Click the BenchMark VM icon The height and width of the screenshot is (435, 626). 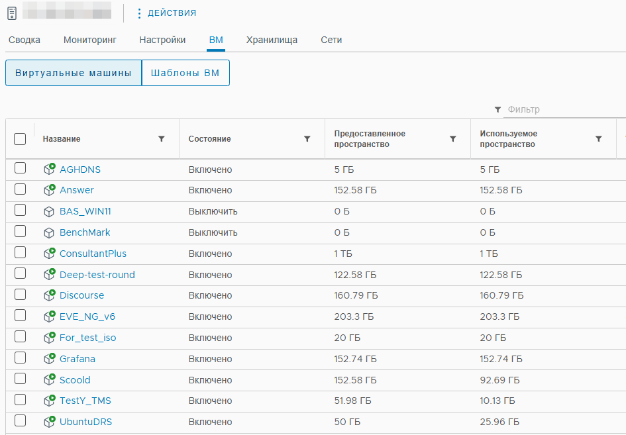pyautogui.click(x=49, y=232)
